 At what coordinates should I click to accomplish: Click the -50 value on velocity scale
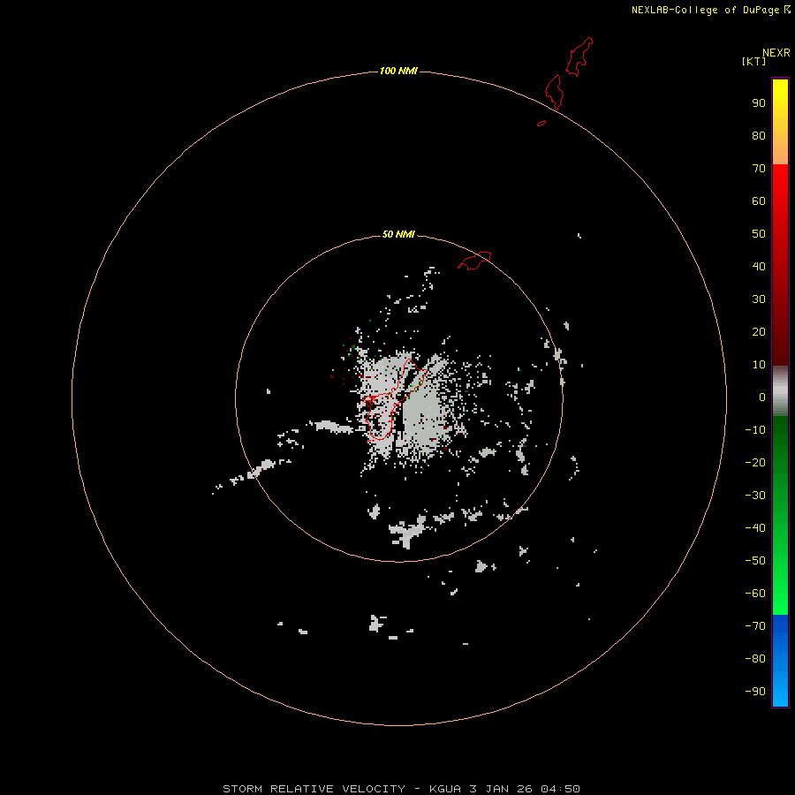755,561
